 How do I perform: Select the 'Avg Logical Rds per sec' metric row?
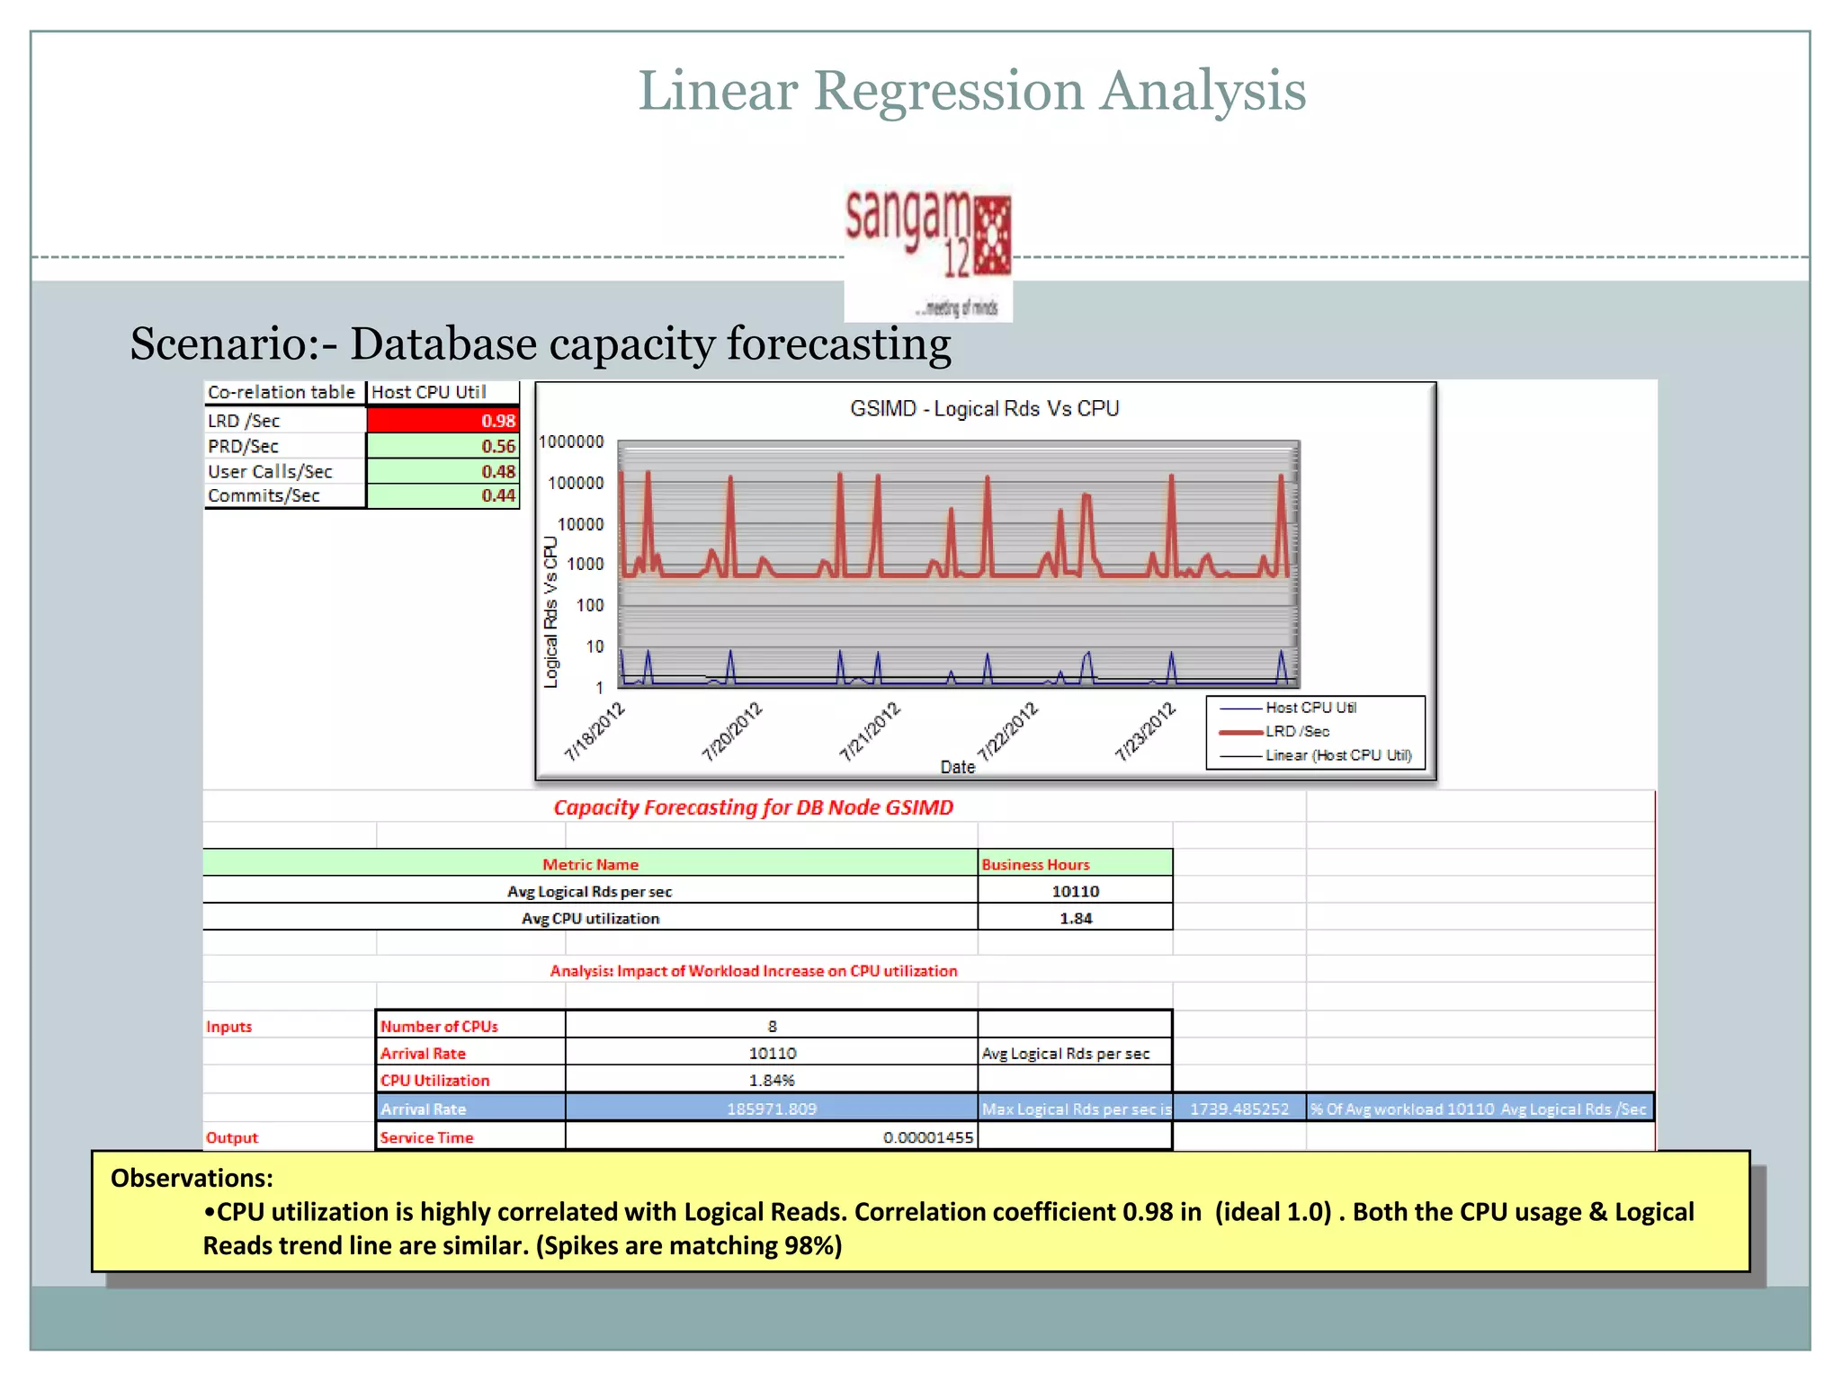point(590,891)
